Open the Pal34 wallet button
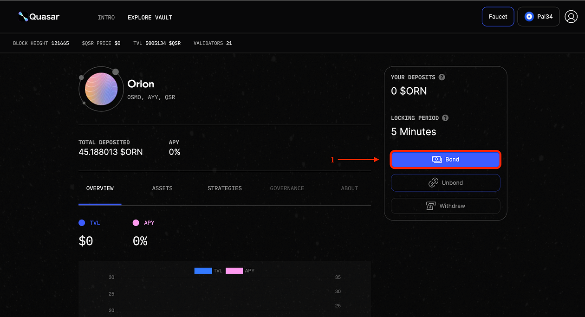The height and width of the screenshot is (317, 585). pos(539,17)
